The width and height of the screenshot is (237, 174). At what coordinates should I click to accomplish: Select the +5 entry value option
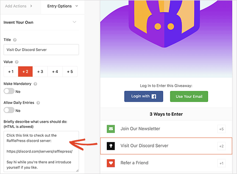tap(70, 71)
